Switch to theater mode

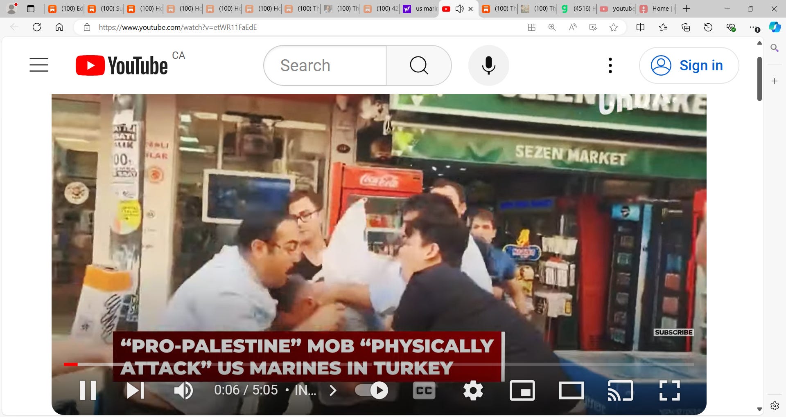click(571, 390)
